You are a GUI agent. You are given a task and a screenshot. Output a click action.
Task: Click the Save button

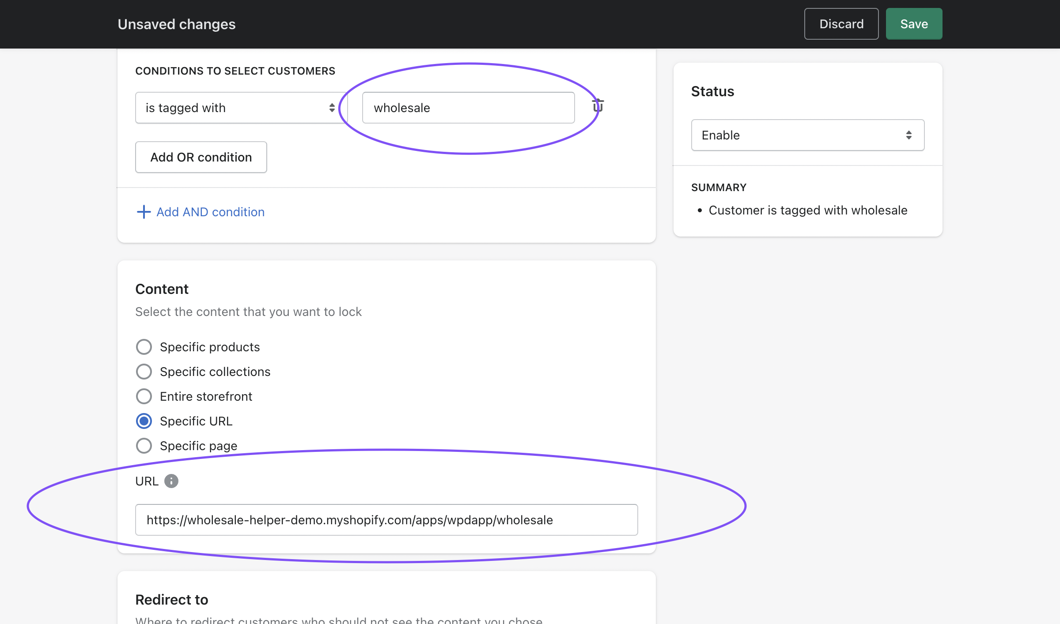(x=914, y=24)
